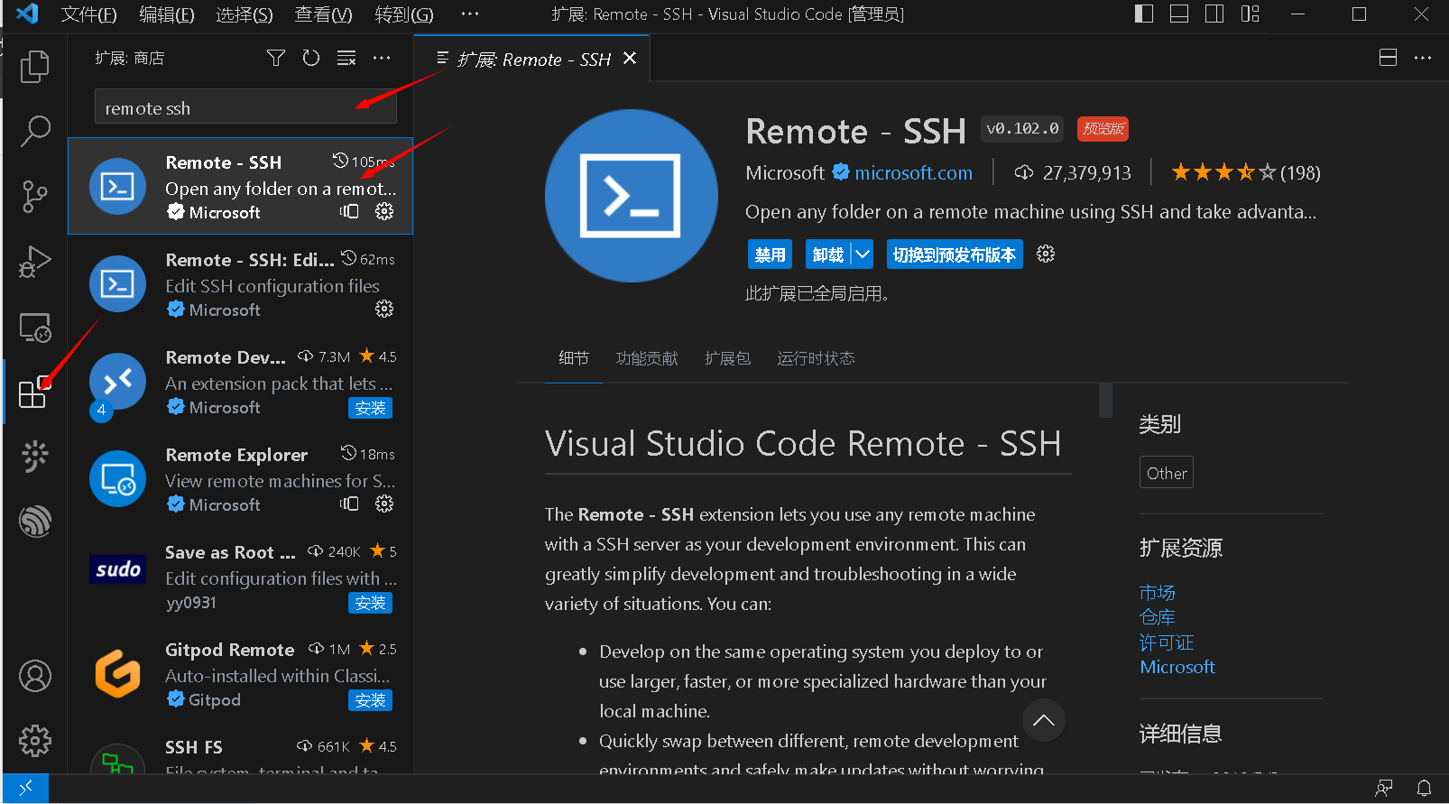The width and height of the screenshot is (1449, 804).
Task: Select the Remote Explorer extension in list
Action: tap(240, 478)
